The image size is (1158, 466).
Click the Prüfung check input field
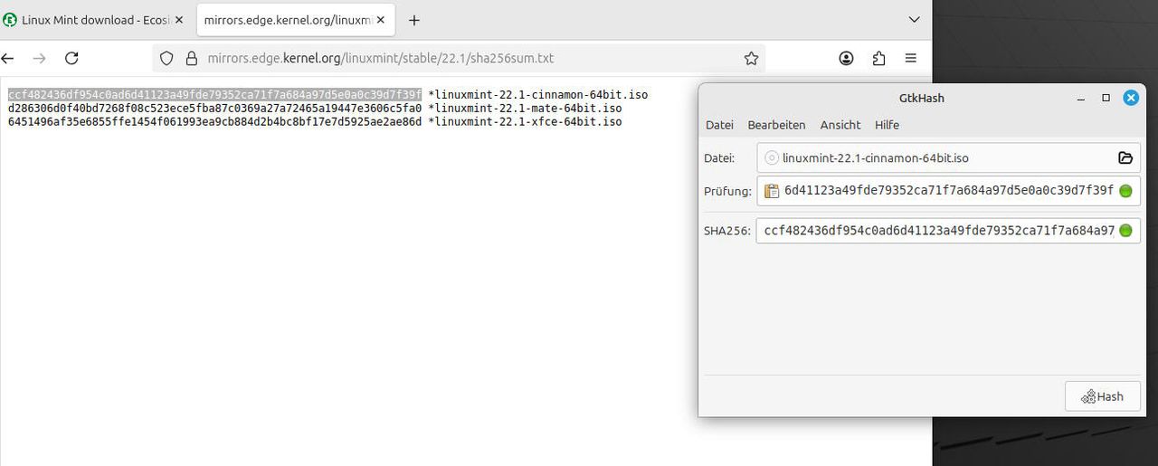[948, 191]
